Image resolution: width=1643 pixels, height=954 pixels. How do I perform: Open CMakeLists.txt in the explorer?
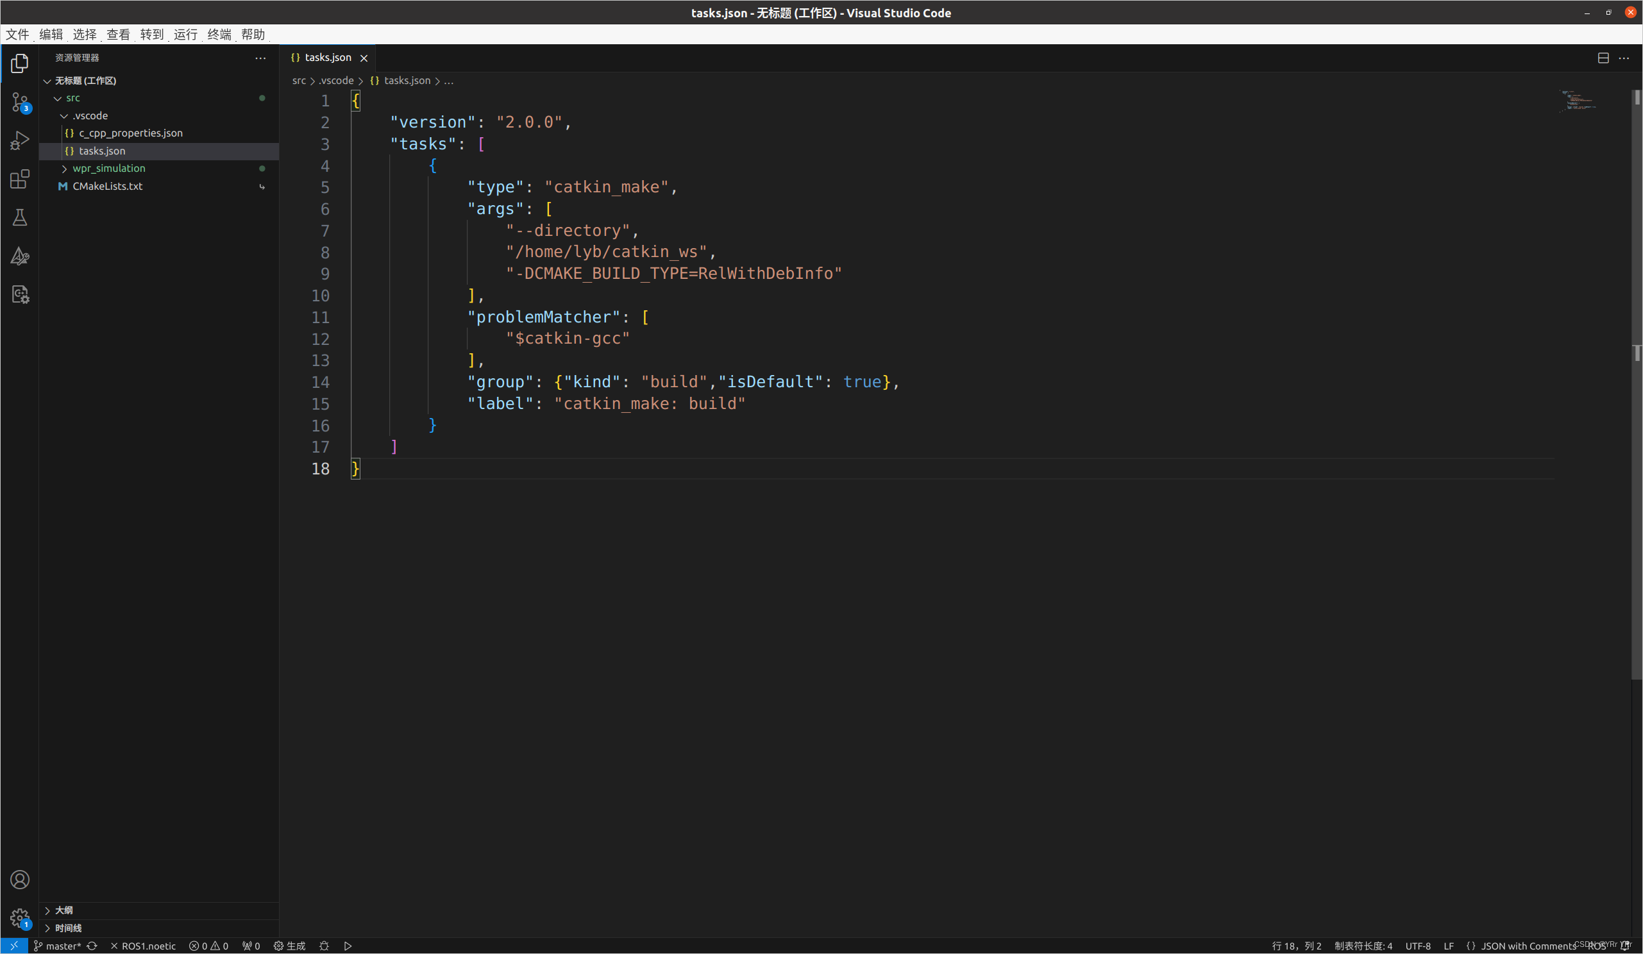click(x=159, y=186)
